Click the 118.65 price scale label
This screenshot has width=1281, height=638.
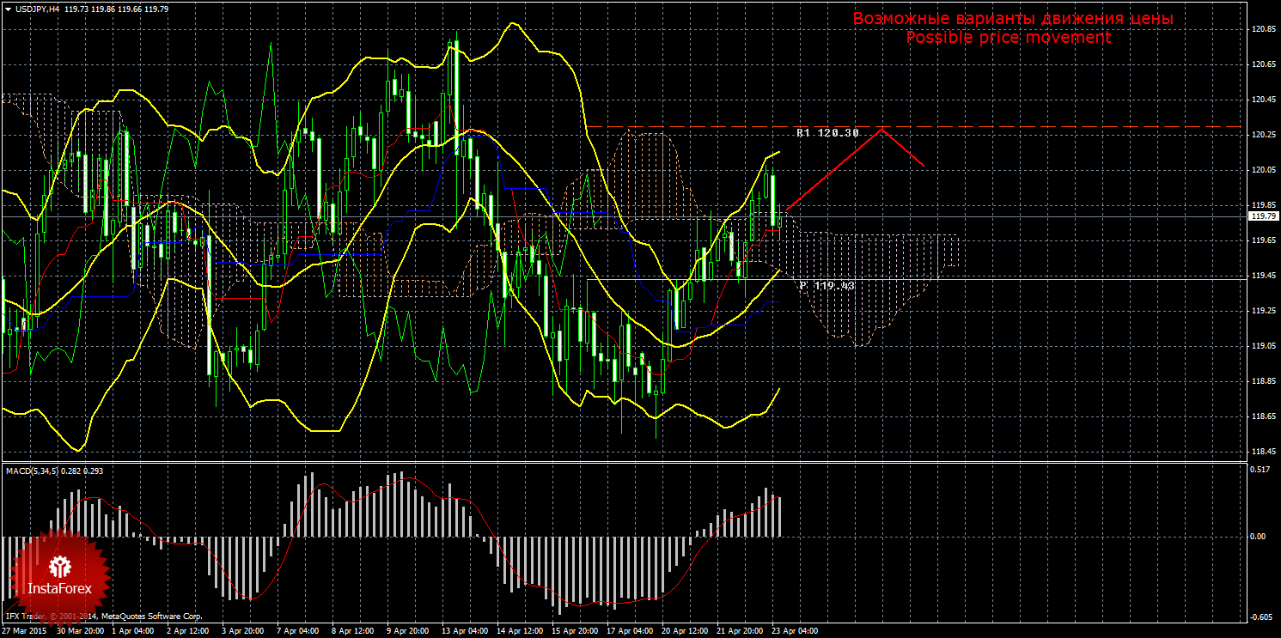tap(1262, 416)
